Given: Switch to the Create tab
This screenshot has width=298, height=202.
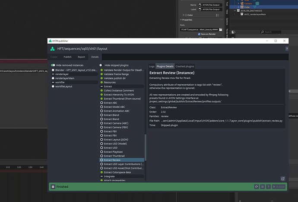Looking at the screenshot, I should pos(54,57).
